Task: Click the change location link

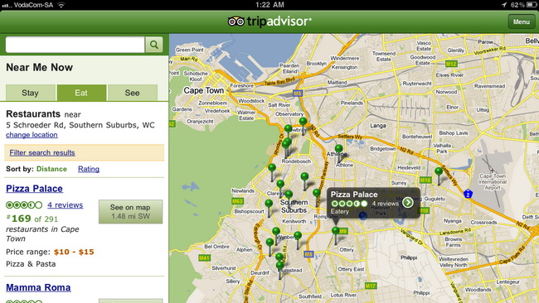Action: point(32,135)
